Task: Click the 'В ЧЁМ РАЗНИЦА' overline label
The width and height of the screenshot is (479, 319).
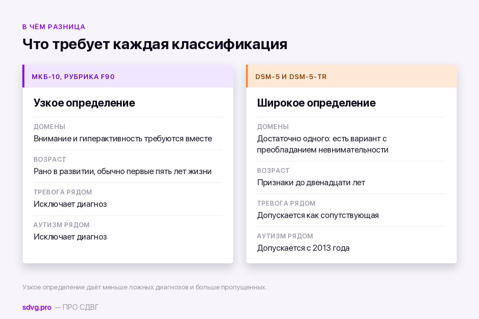Action: coord(54,27)
